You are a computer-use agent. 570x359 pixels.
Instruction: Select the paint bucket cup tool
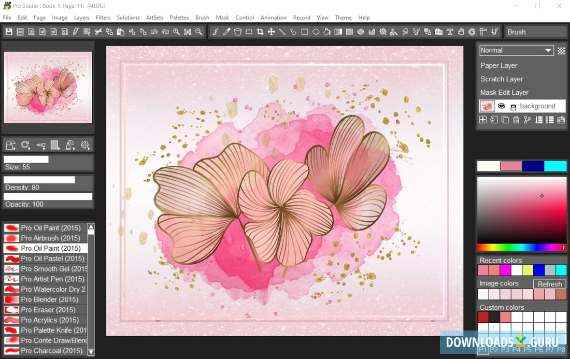237,32
